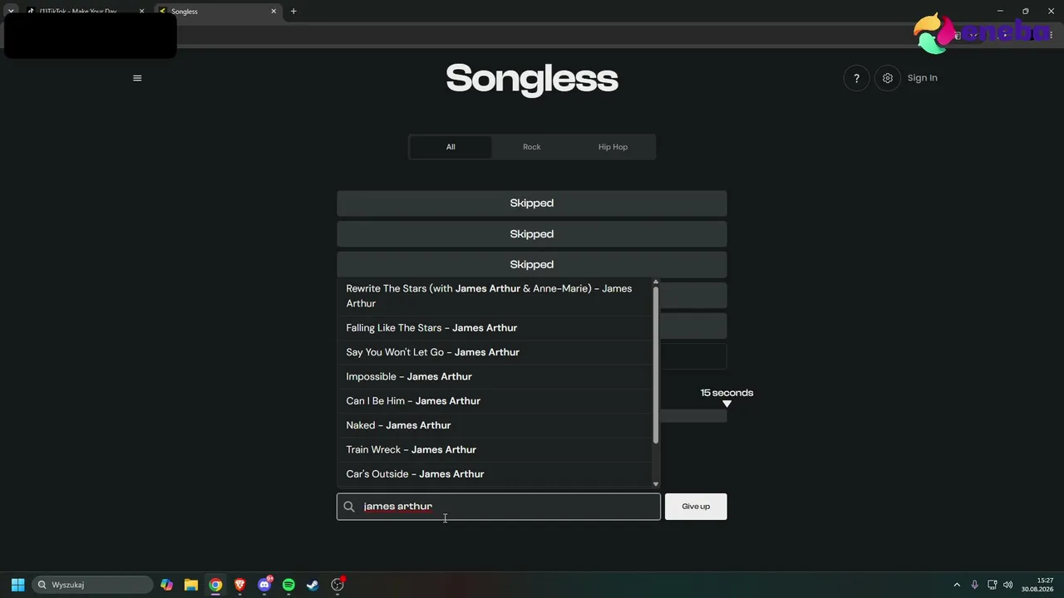Open Brave browser from the taskbar

pyautogui.click(x=240, y=585)
